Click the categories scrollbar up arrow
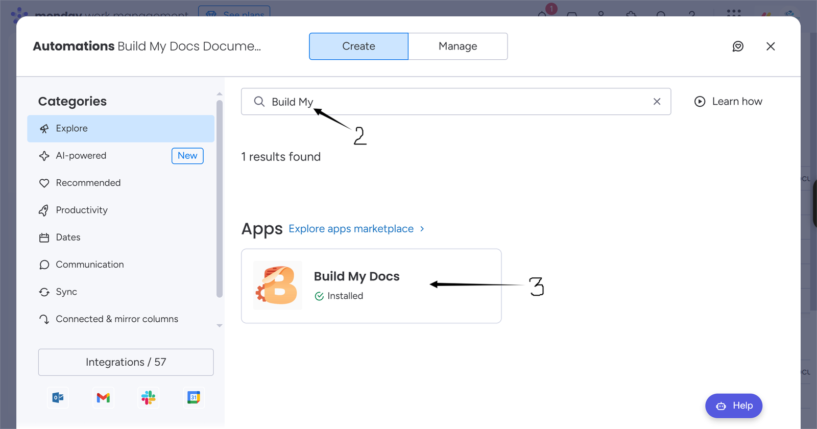817x429 pixels. click(x=220, y=94)
